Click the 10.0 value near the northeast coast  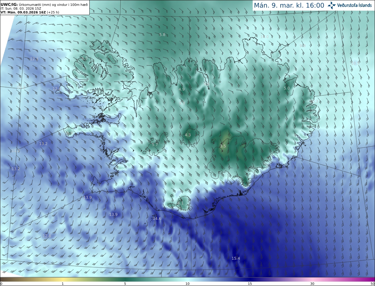[x=265, y=37]
